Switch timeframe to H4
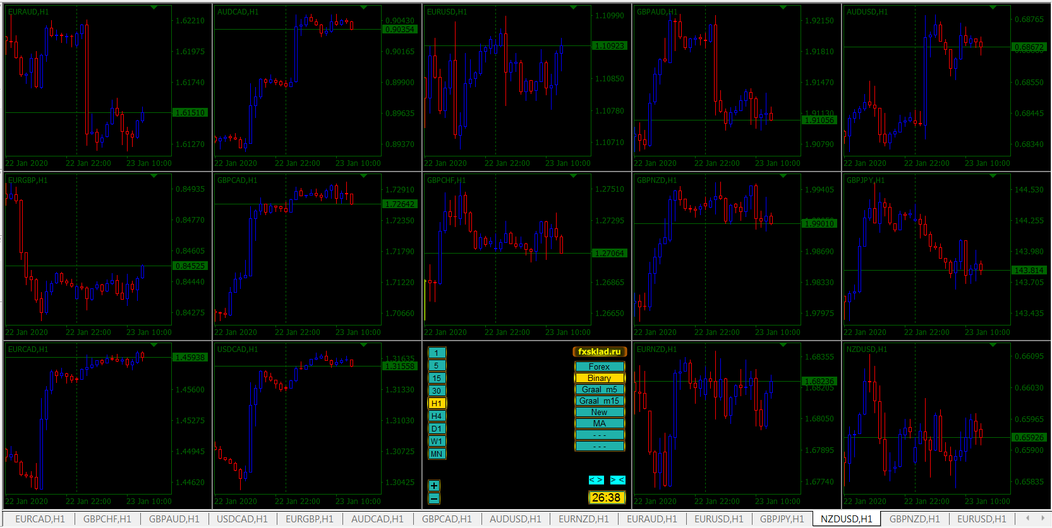 (x=437, y=416)
